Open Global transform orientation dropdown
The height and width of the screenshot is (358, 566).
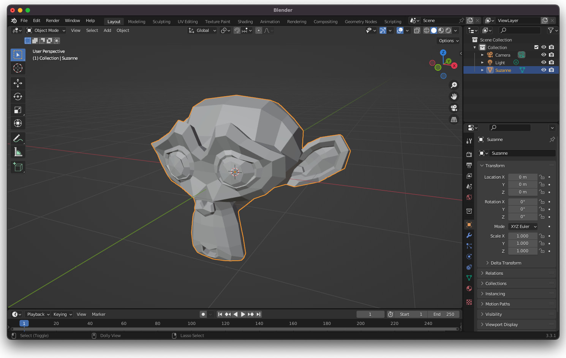(202, 30)
